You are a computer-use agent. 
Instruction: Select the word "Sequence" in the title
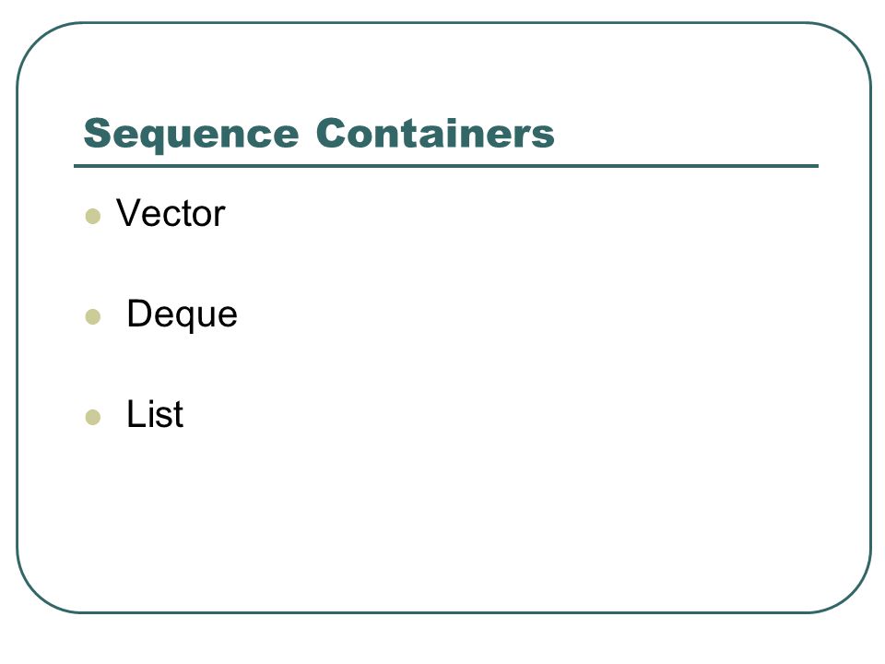click(191, 136)
